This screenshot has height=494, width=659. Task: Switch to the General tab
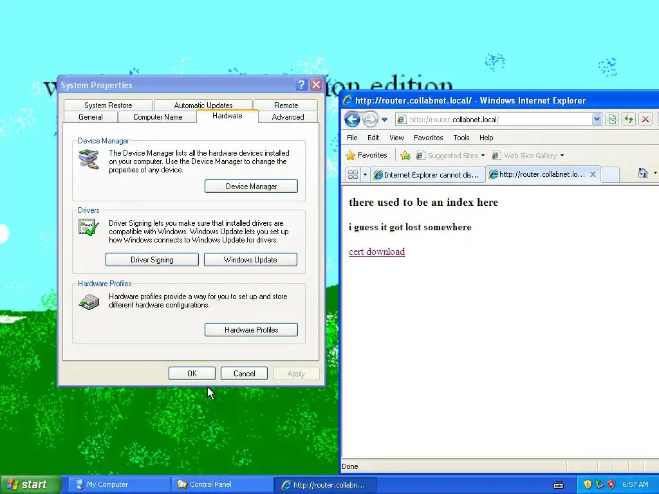(90, 117)
